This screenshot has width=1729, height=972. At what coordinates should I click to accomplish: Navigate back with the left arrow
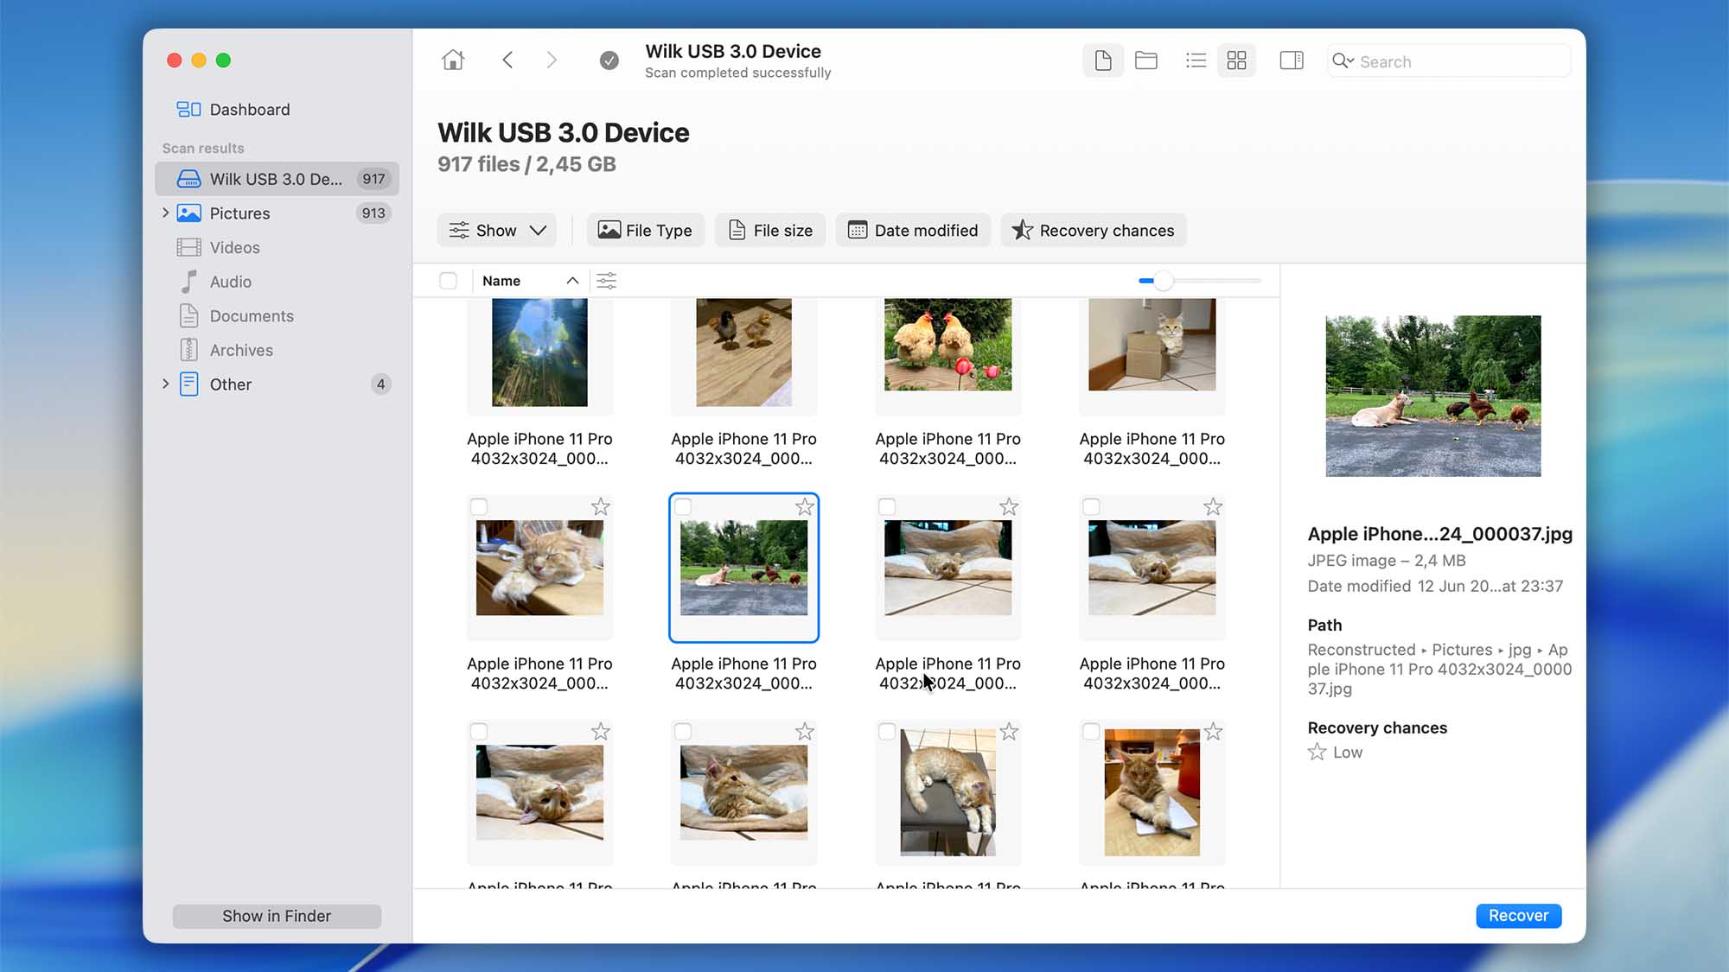tap(507, 60)
